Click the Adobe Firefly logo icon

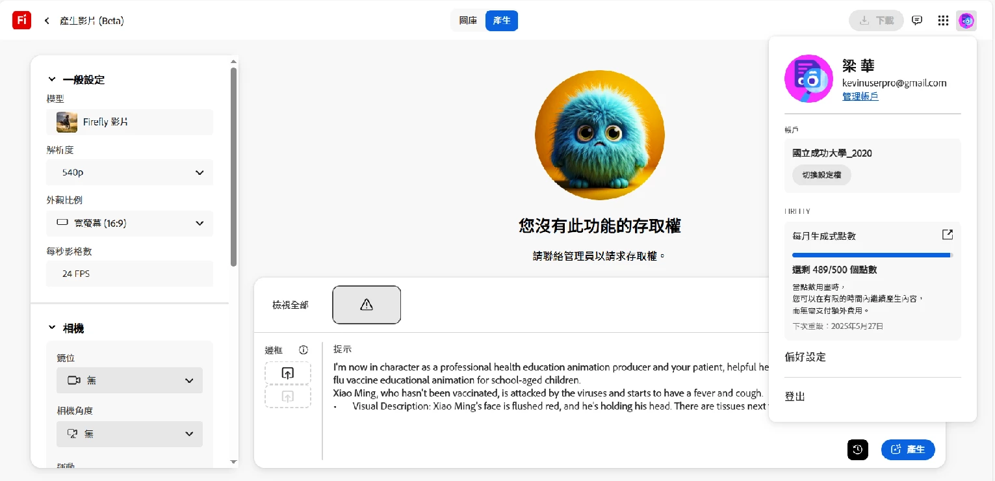click(x=21, y=20)
